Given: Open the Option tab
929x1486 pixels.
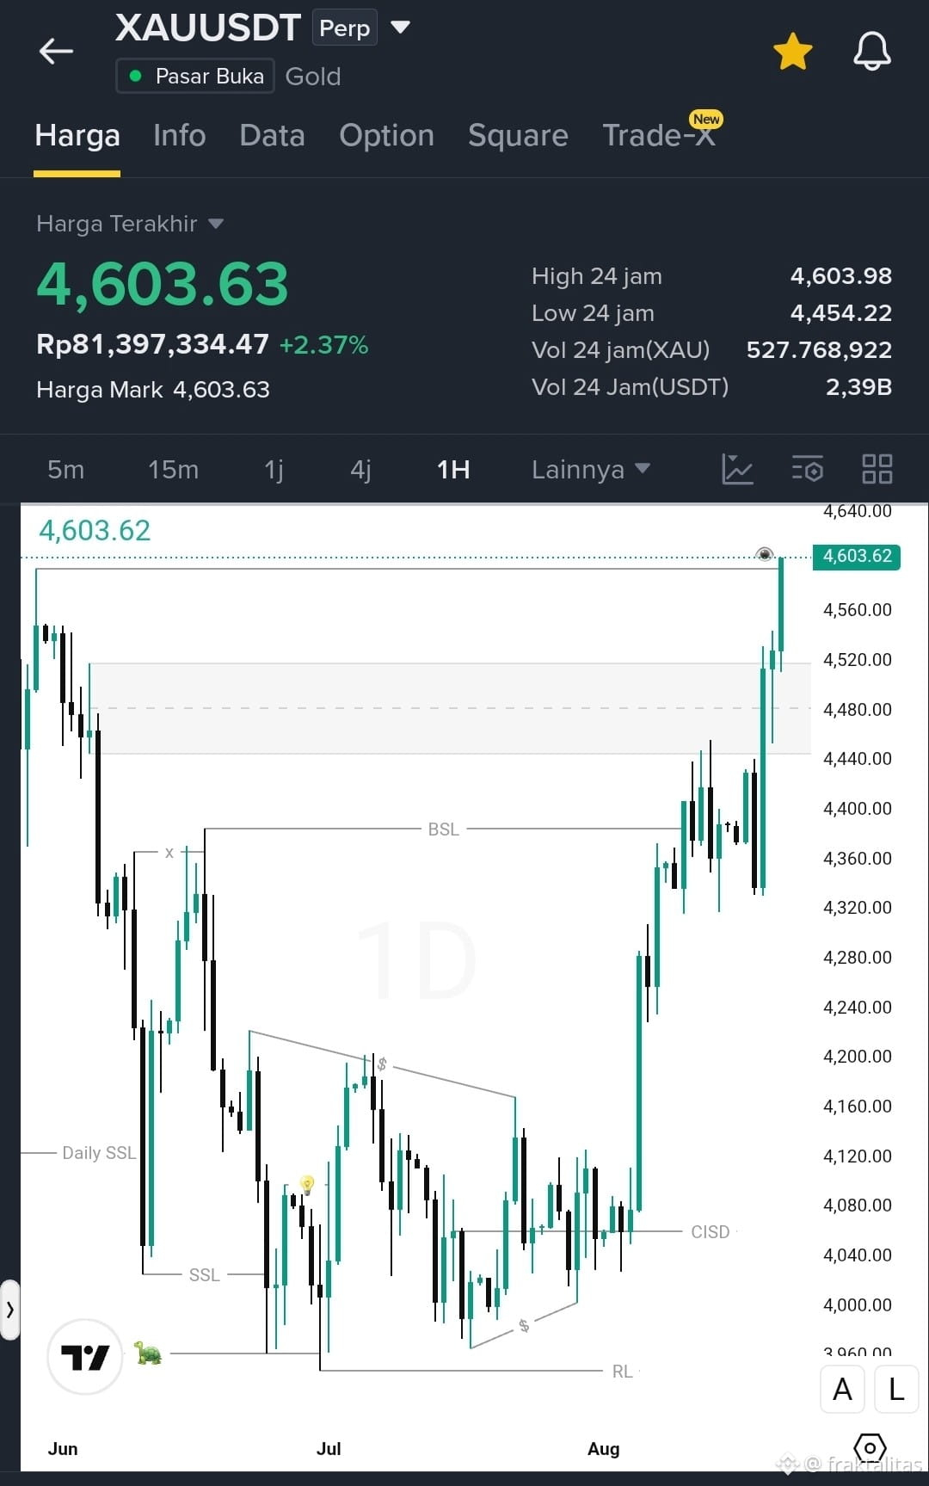Looking at the screenshot, I should click(386, 136).
